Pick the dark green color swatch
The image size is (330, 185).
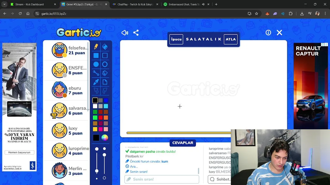[x=95, y=112]
